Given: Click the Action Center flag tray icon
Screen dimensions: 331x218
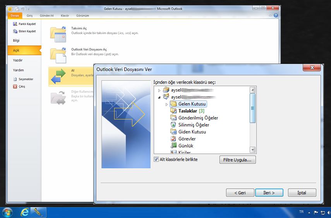Looking at the screenshot, I should pos(316,213).
